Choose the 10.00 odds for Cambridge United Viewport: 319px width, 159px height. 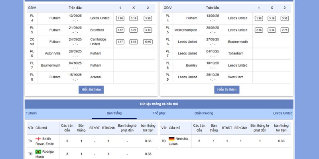pos(148,42)
